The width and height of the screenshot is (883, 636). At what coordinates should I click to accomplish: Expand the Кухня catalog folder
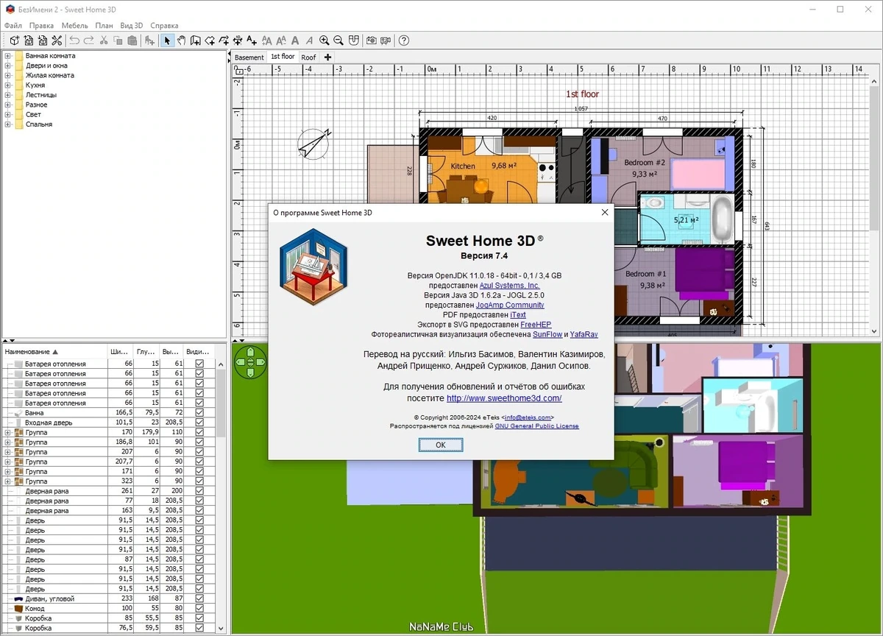tap(8, 85)
